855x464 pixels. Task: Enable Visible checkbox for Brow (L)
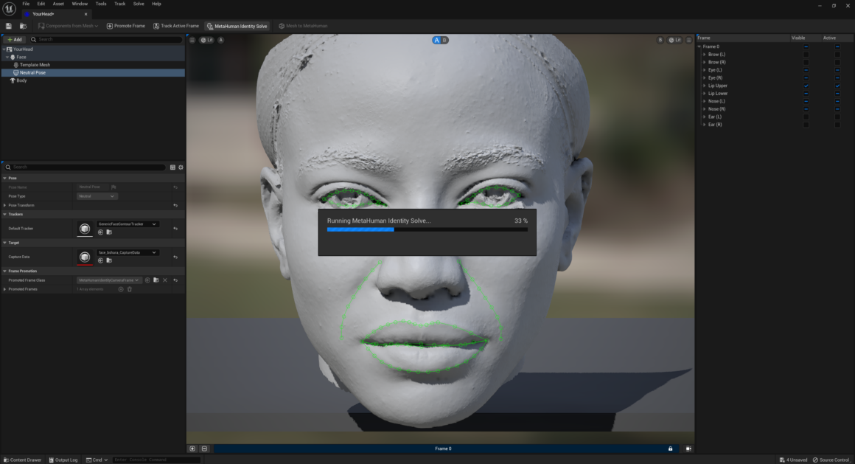pyautogui.click(x=806, y=55)
